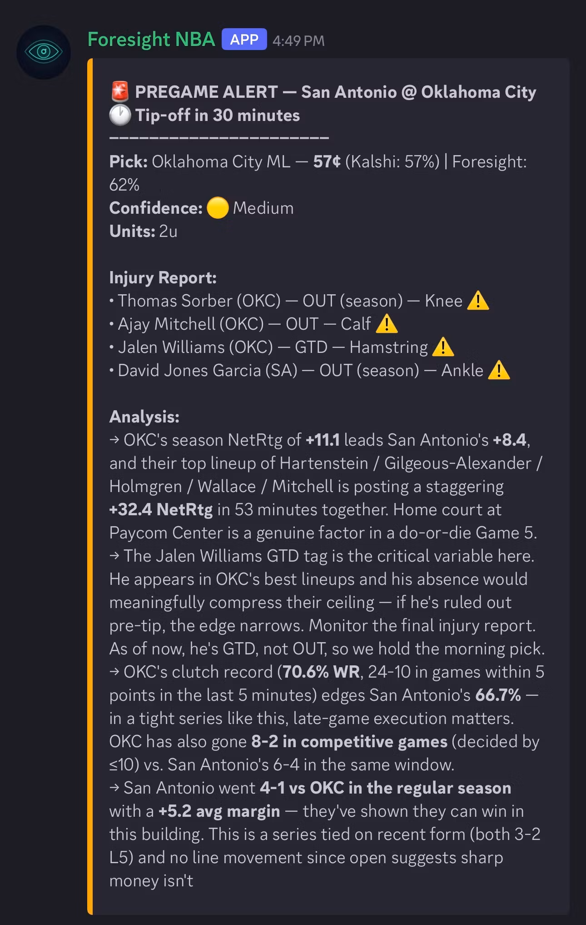The height and width of the screenshot is (925, 586).
Task: Click the Injury Report heading
Action: [x=163, y=277]
